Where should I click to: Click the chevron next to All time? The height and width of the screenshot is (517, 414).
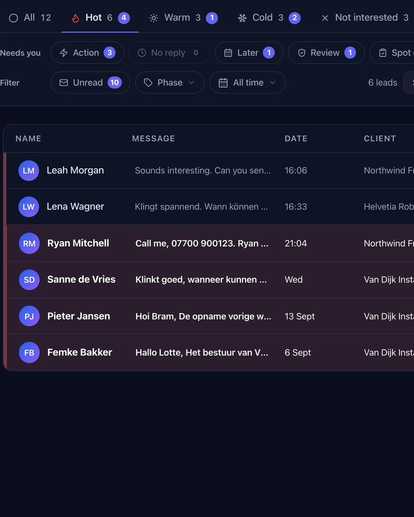[273, 83]
